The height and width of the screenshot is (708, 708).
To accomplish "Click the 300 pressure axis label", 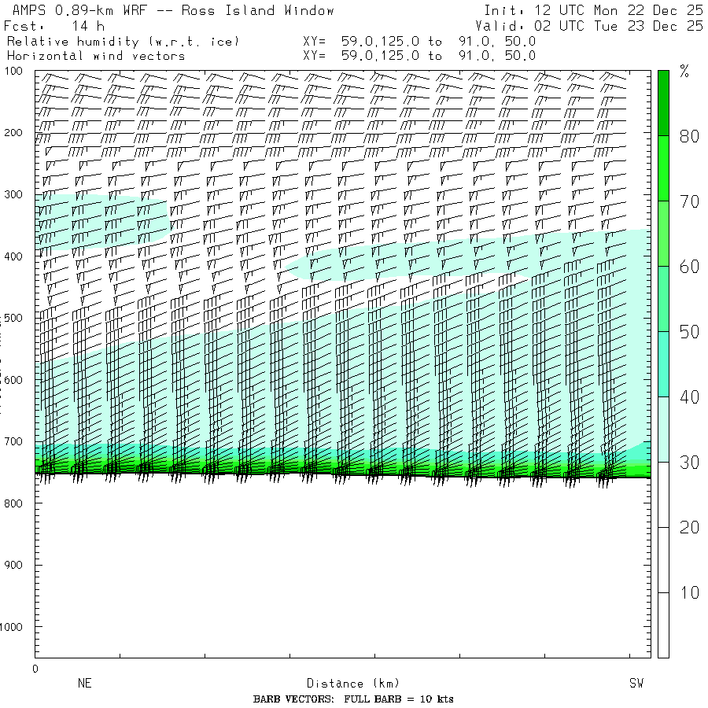I will [13, 194].
